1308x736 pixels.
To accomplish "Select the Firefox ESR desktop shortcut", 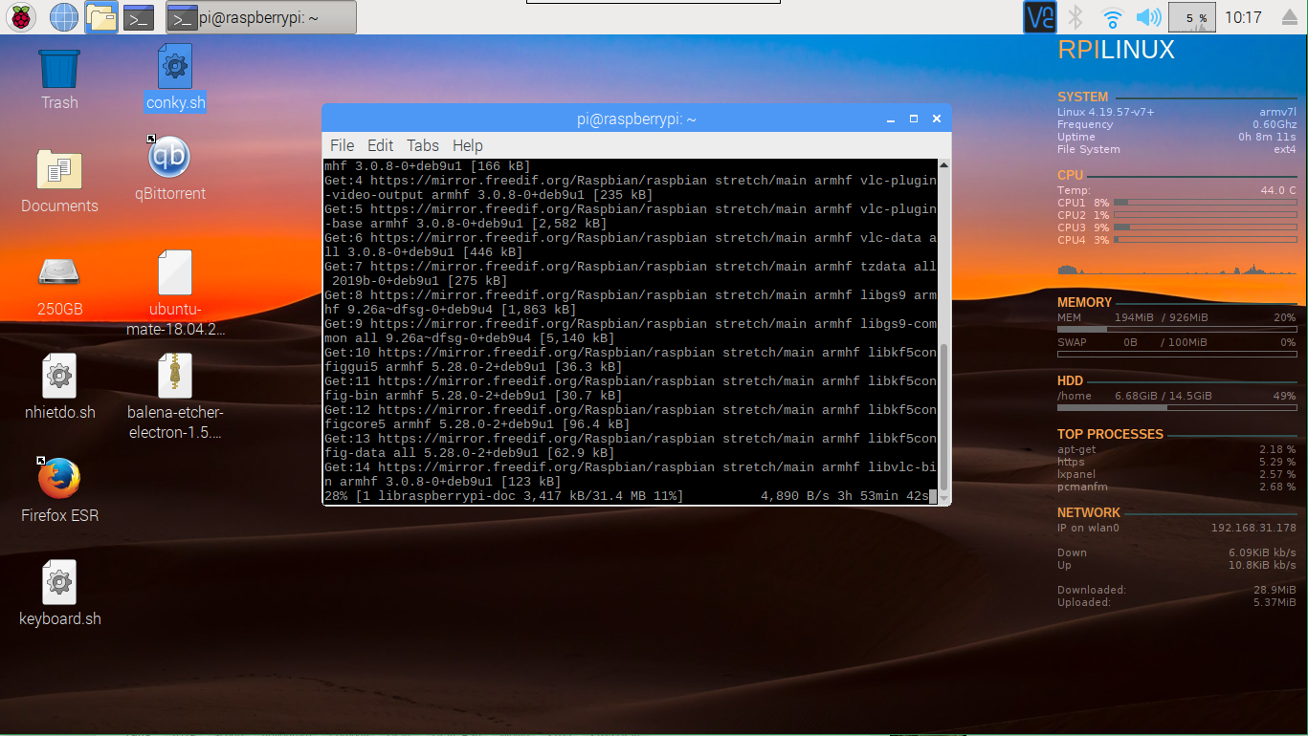I will coord(59,490).
